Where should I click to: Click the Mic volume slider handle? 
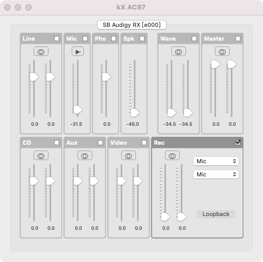click(x=78, y=110)
